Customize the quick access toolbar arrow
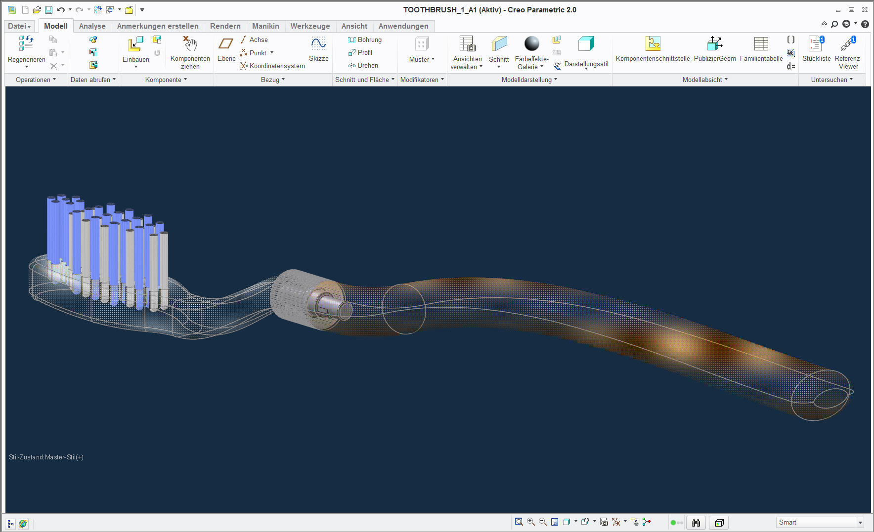 (142, 10)
